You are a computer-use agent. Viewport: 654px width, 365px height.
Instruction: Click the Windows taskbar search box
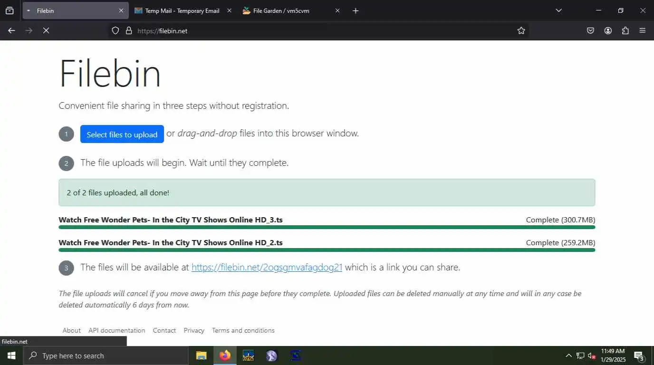[x=106, y=355]
